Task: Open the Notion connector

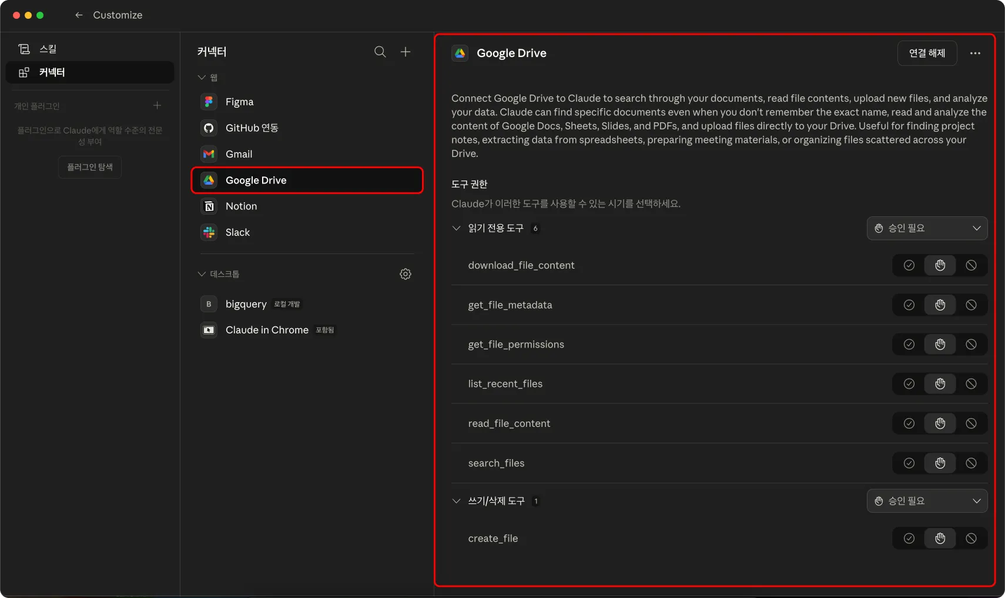Action: 307,206
